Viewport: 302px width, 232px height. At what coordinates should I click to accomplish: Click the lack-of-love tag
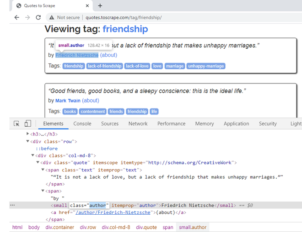pos(137,66)
